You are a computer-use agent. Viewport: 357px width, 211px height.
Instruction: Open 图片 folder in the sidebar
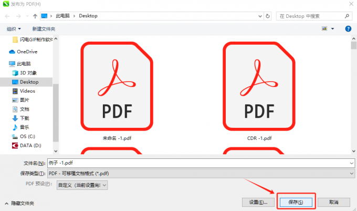pyautogui.click(x=20, y=100)
